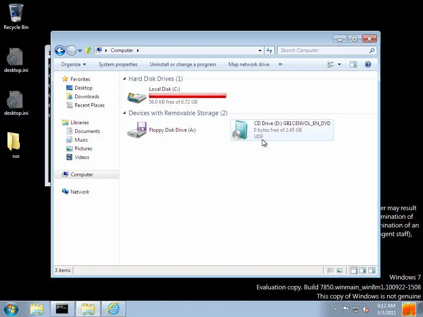The image size is (423, 317).
Task: Open the Help icon
Action: coord(368,64)
